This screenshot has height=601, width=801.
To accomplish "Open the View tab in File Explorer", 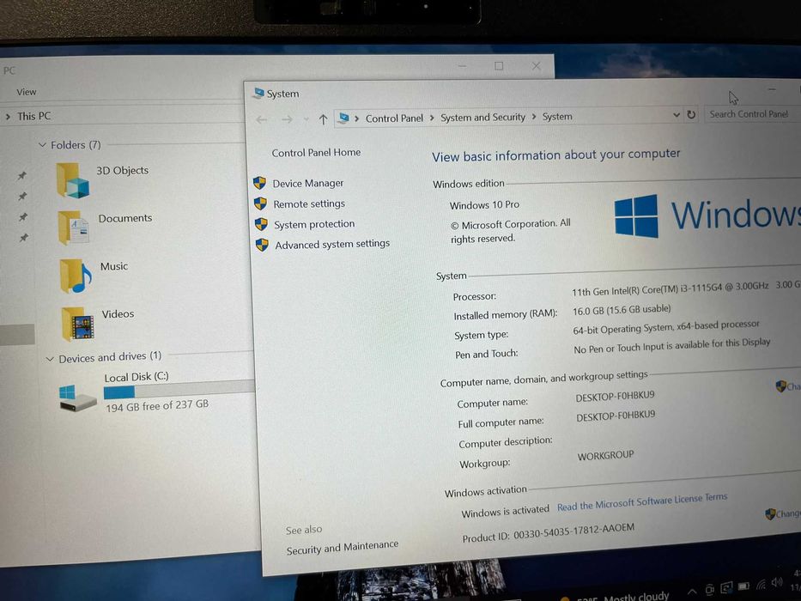I will coord(26,92).
